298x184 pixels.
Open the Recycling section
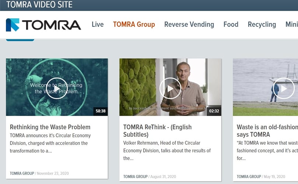262,25
